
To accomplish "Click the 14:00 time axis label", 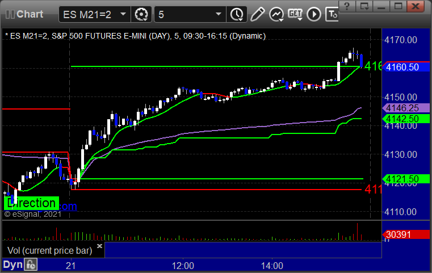I will [272, 266].
